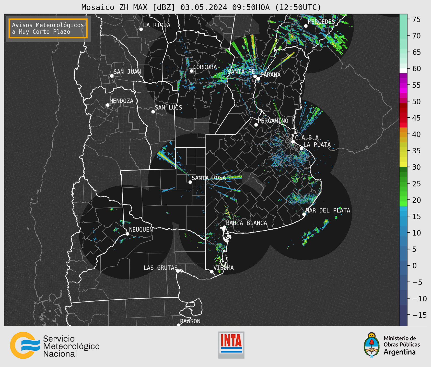
Task: Click the VIEDMA city marker dot
Action: [x=212, y=272]
